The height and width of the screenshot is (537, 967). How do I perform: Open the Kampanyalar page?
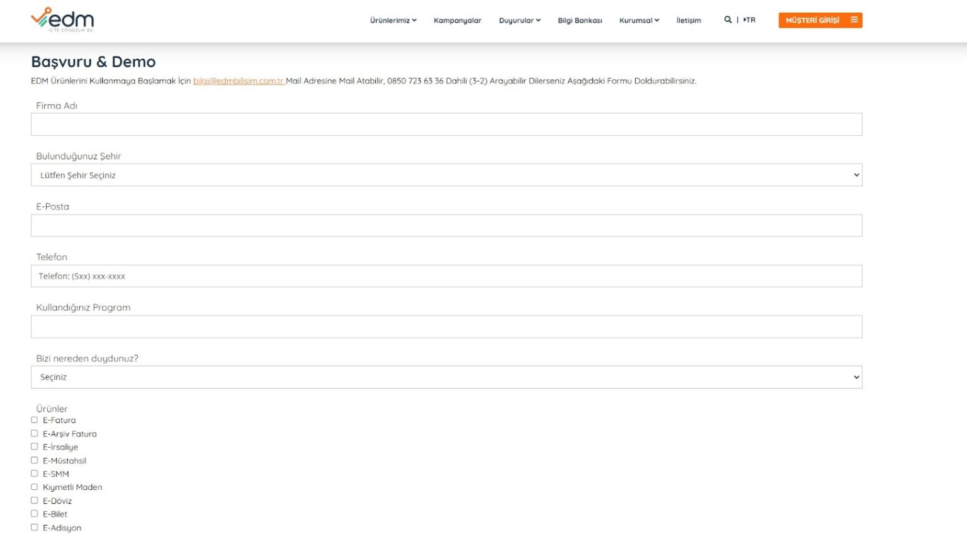click(457, 21)
